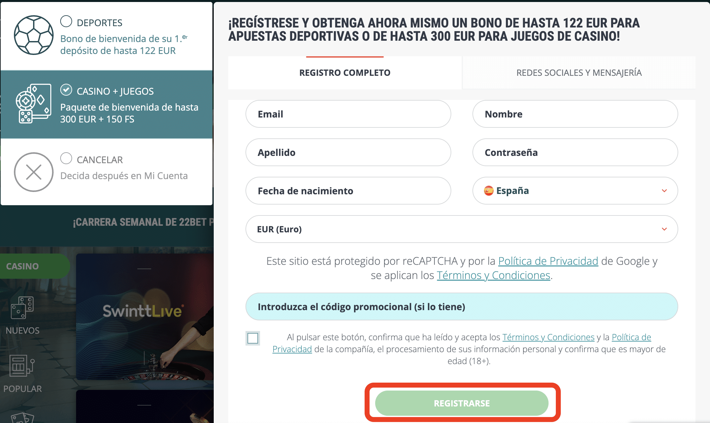Click the Registrarse button
Image resolution: width=710 pixels, height=423 pixels.
tap(462, 403)
